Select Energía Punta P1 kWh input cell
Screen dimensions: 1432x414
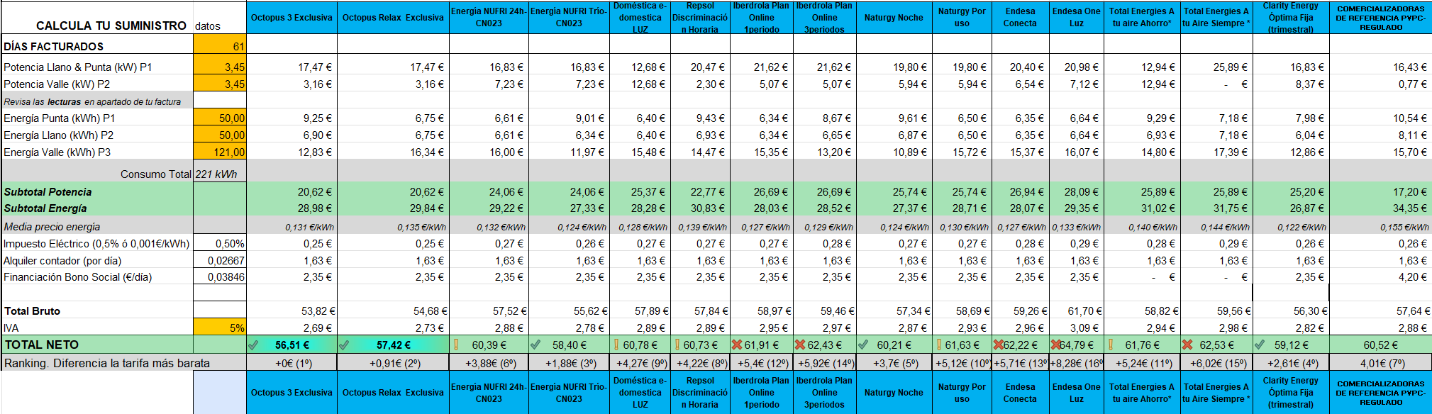(220, 118)
